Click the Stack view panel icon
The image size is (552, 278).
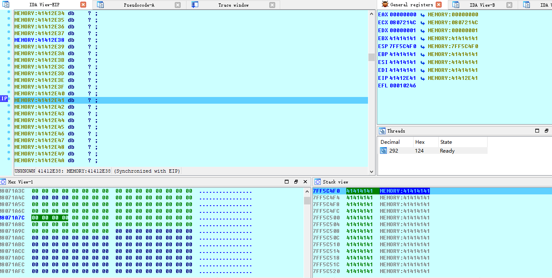coord(318,182)
